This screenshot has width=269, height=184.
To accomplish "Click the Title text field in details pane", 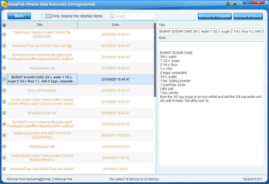I will coord(211,31).
